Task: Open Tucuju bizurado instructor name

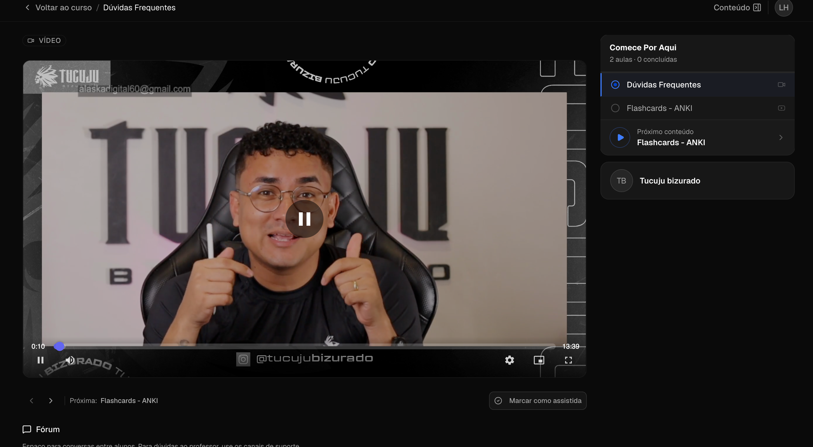Action: pyautogui.click(x=670, y=181)
